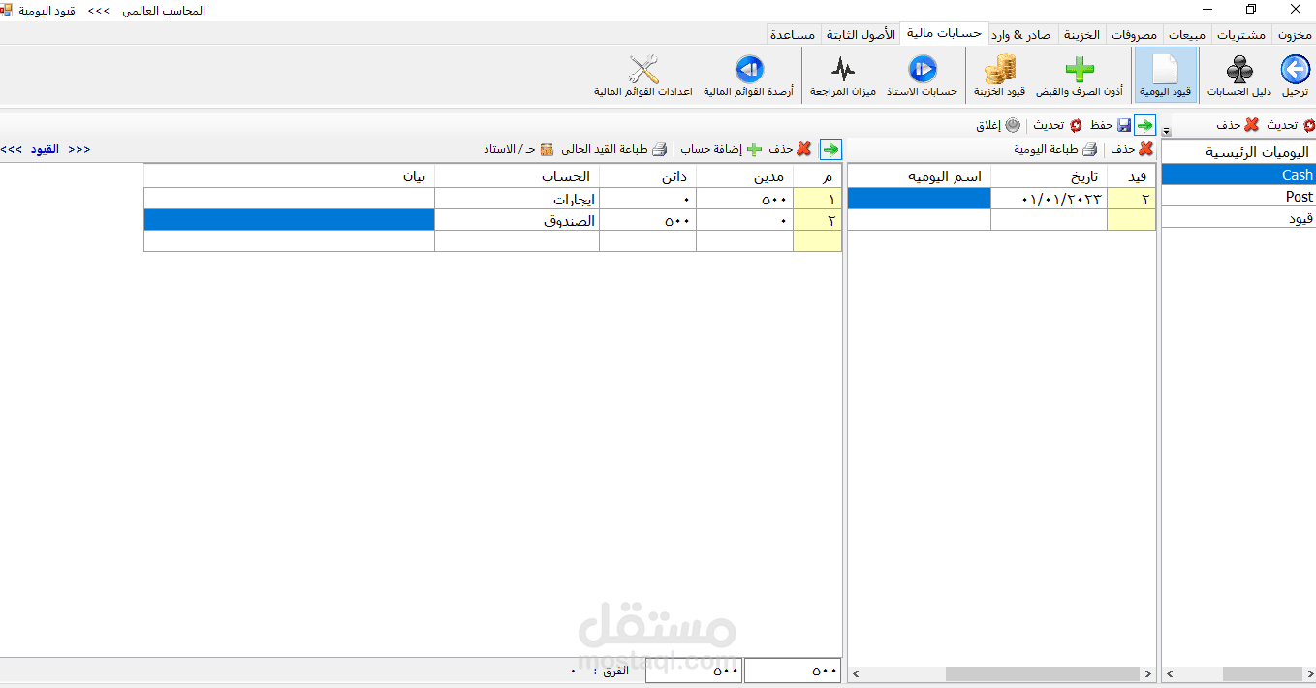This screenshot has width=1316, height=688.
Task: Click دائن cell ٥٠٠ in row ٢
Action: click(x=648, y=220)
